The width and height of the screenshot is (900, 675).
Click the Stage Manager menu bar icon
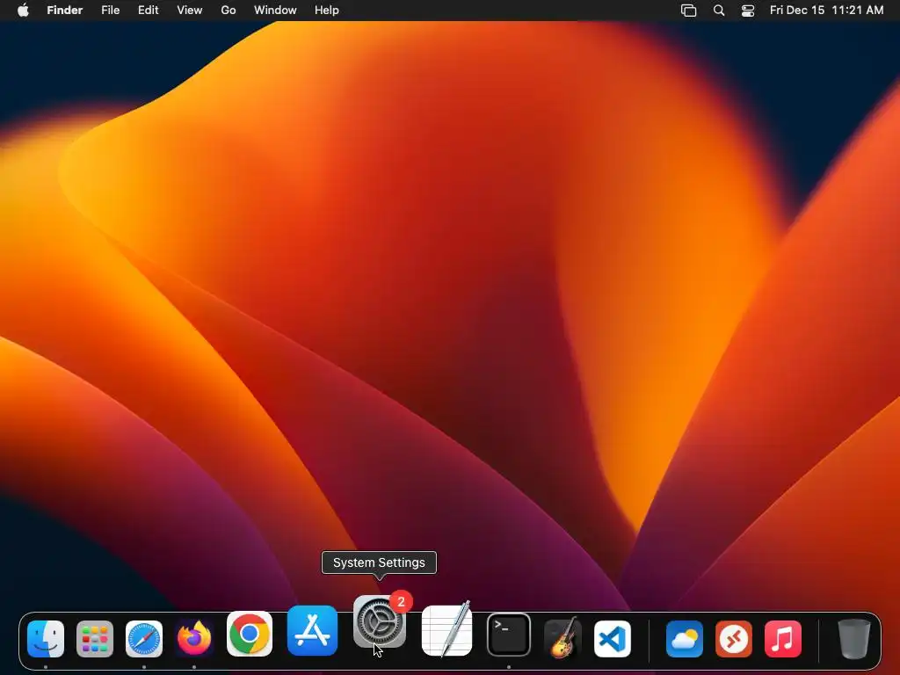click(689, 10)
